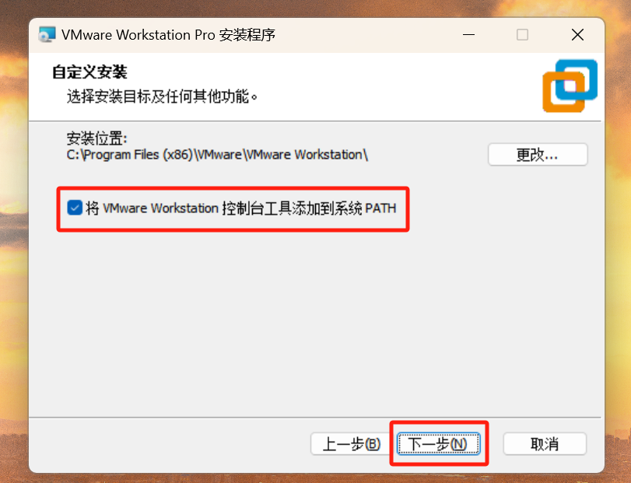Image resolution: width=631 pixels, height=483 pixels.
Task: Click the 控制台工具添加到系统 PATH label text
Action: [309, 208]
